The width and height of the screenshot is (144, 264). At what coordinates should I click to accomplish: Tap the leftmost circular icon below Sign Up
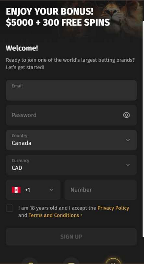pyautogui.click(x=30, y=261)
